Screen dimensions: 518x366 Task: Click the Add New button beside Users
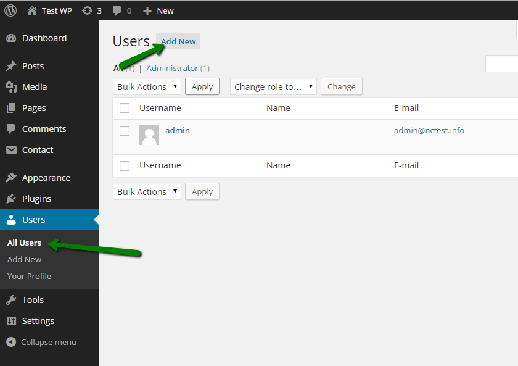[x=178, y=41]
